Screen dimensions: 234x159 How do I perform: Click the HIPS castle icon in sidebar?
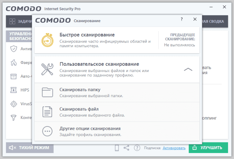coord(14,90)
